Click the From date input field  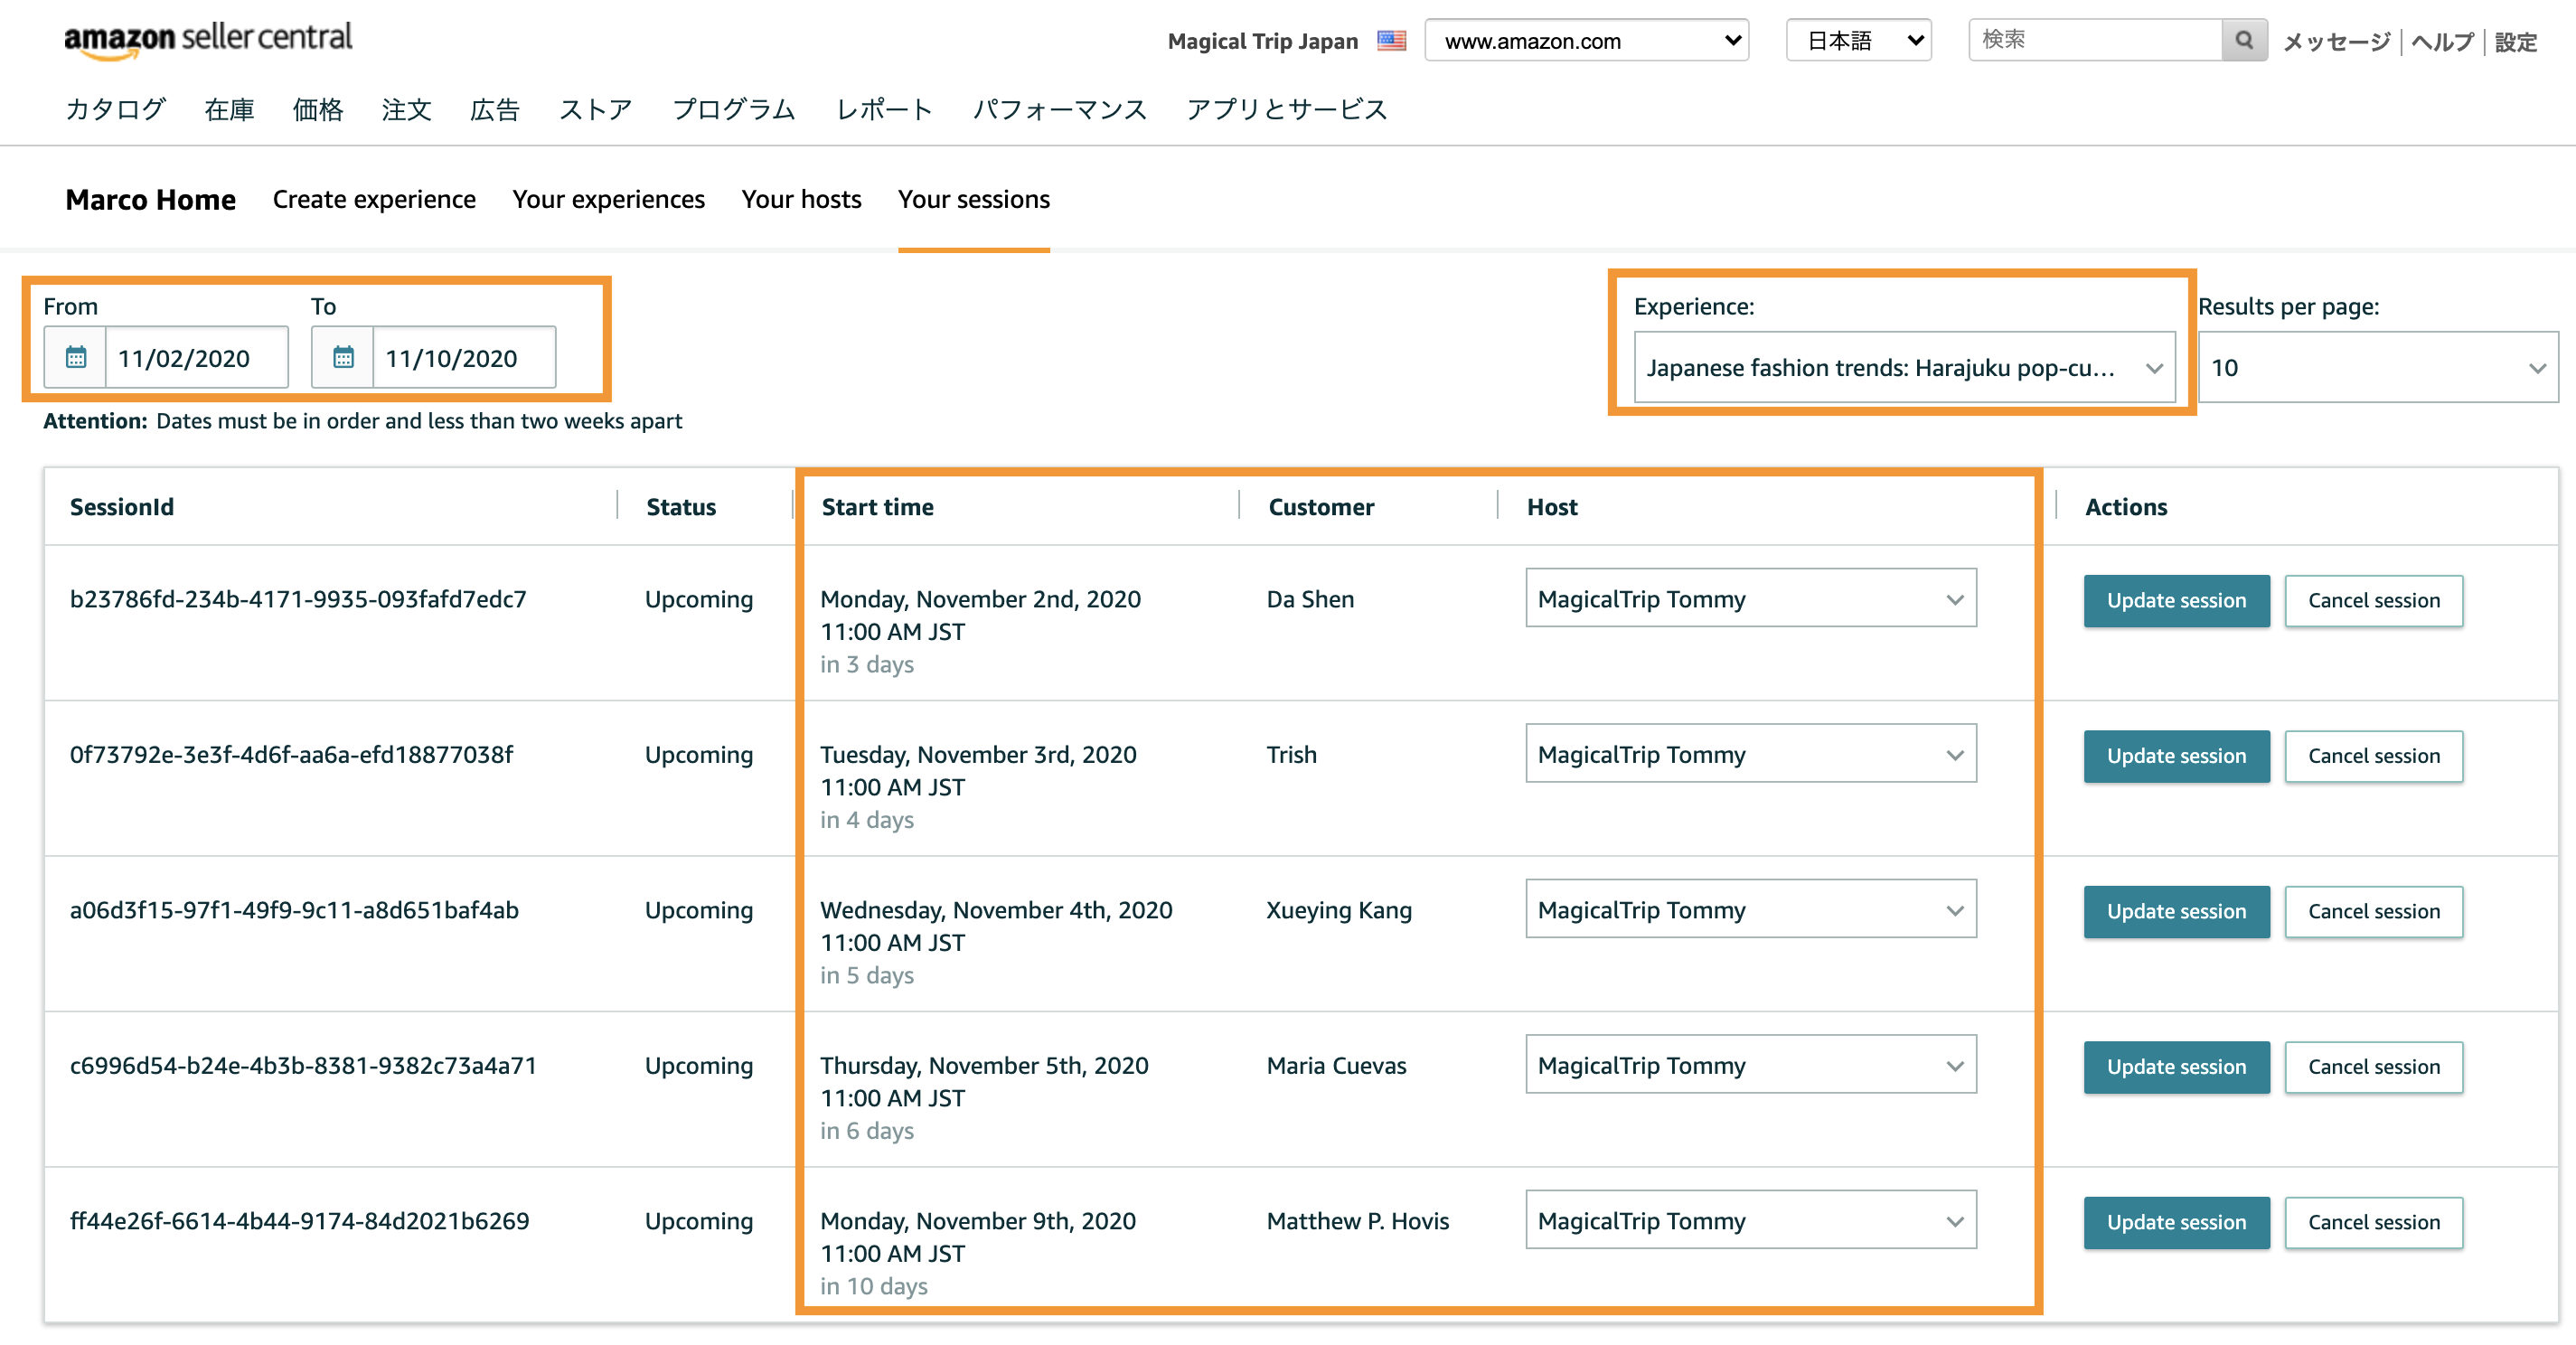click(196, 357)
